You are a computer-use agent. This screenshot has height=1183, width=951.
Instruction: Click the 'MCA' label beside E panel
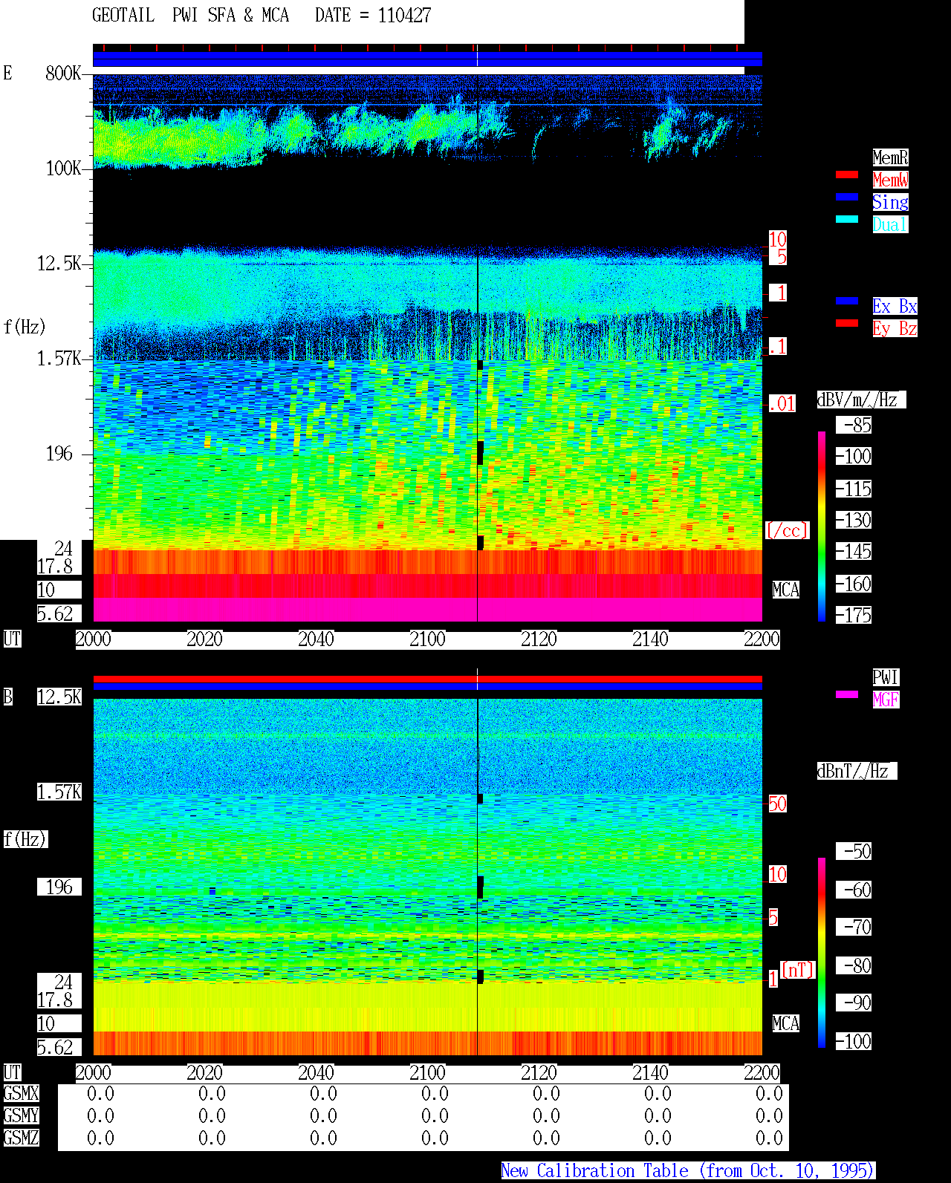[x=786, y=590]
